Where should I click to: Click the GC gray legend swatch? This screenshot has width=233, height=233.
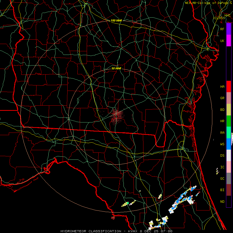[x=229, y=178]
